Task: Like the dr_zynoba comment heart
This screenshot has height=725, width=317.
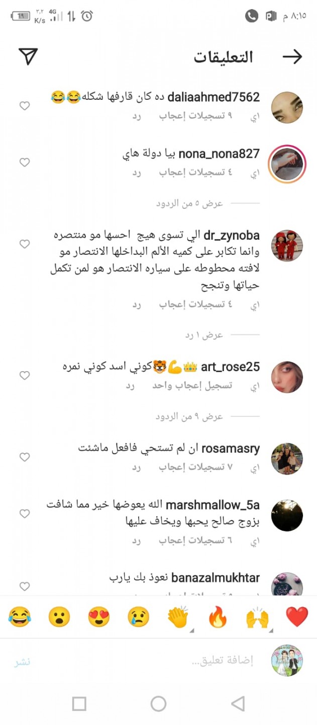Action: [25, 244]
